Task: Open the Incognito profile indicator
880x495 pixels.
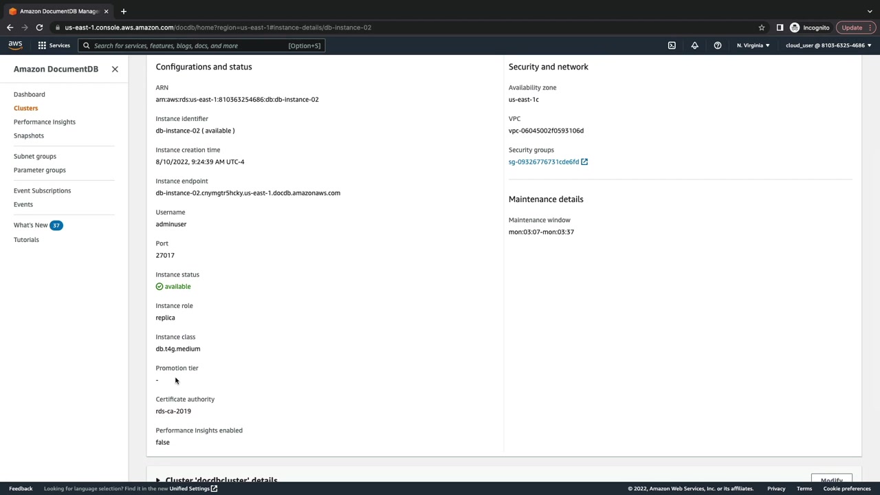Action: click(810, 27)
